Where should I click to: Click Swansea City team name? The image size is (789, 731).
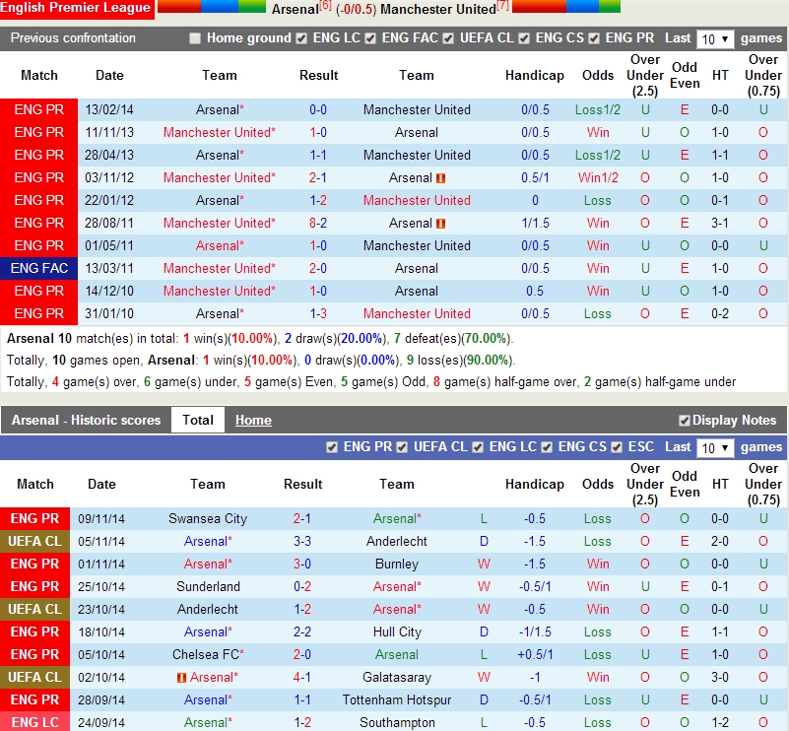tap(208, 518)
